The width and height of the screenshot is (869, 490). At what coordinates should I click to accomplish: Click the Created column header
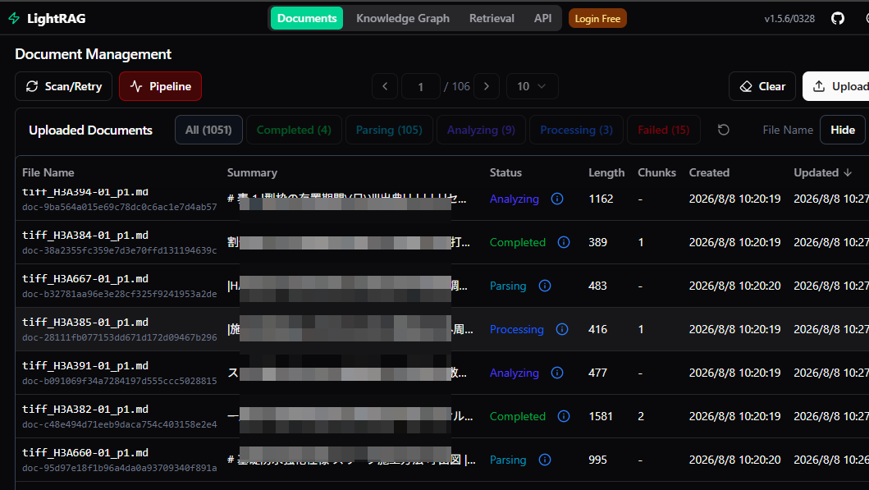pos(709,172)
